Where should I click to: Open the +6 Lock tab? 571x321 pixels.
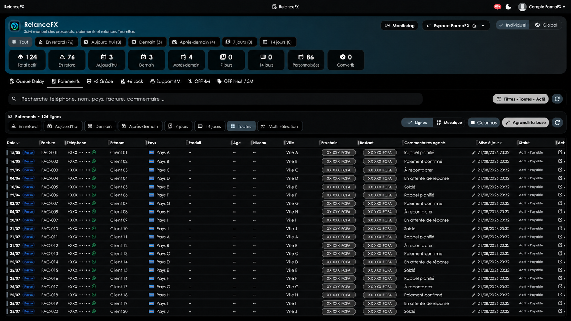[132, 81]
